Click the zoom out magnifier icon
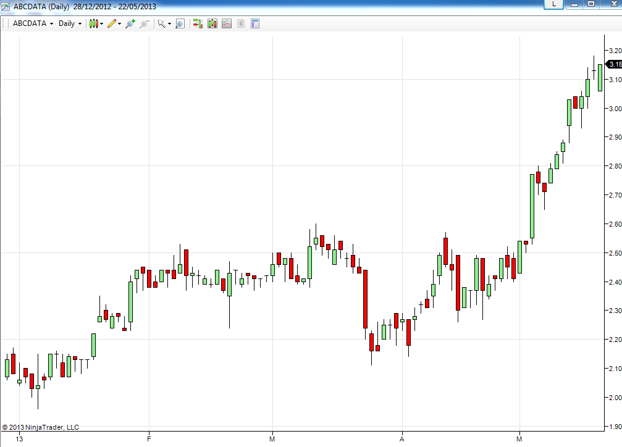The width and height of the screenshot is (622, 447). click(x=145, y=24)
